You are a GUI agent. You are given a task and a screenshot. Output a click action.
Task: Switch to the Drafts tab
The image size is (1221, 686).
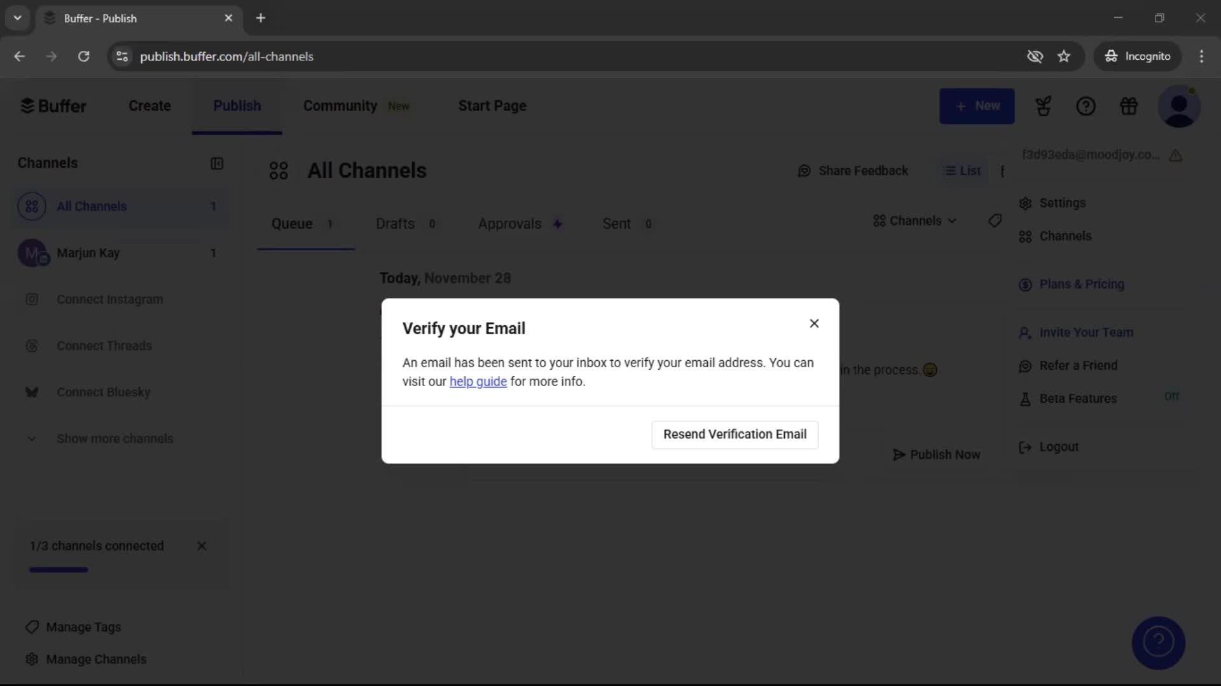coord(394,224)
